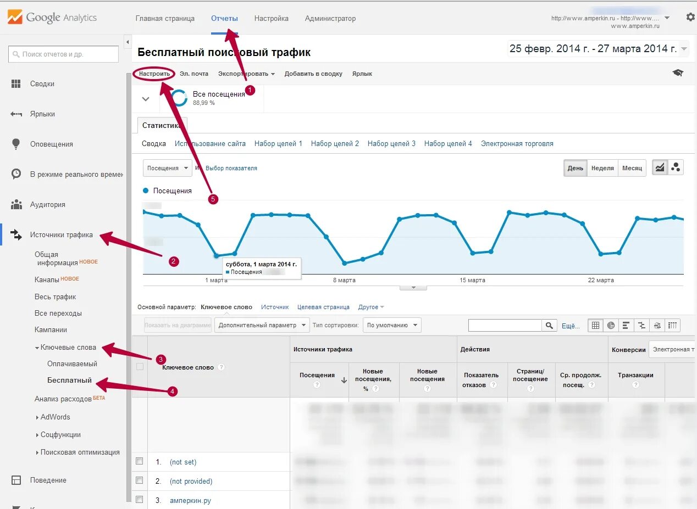
Task: Collapse the left sidebar arrow
Action: click(128, 42)
